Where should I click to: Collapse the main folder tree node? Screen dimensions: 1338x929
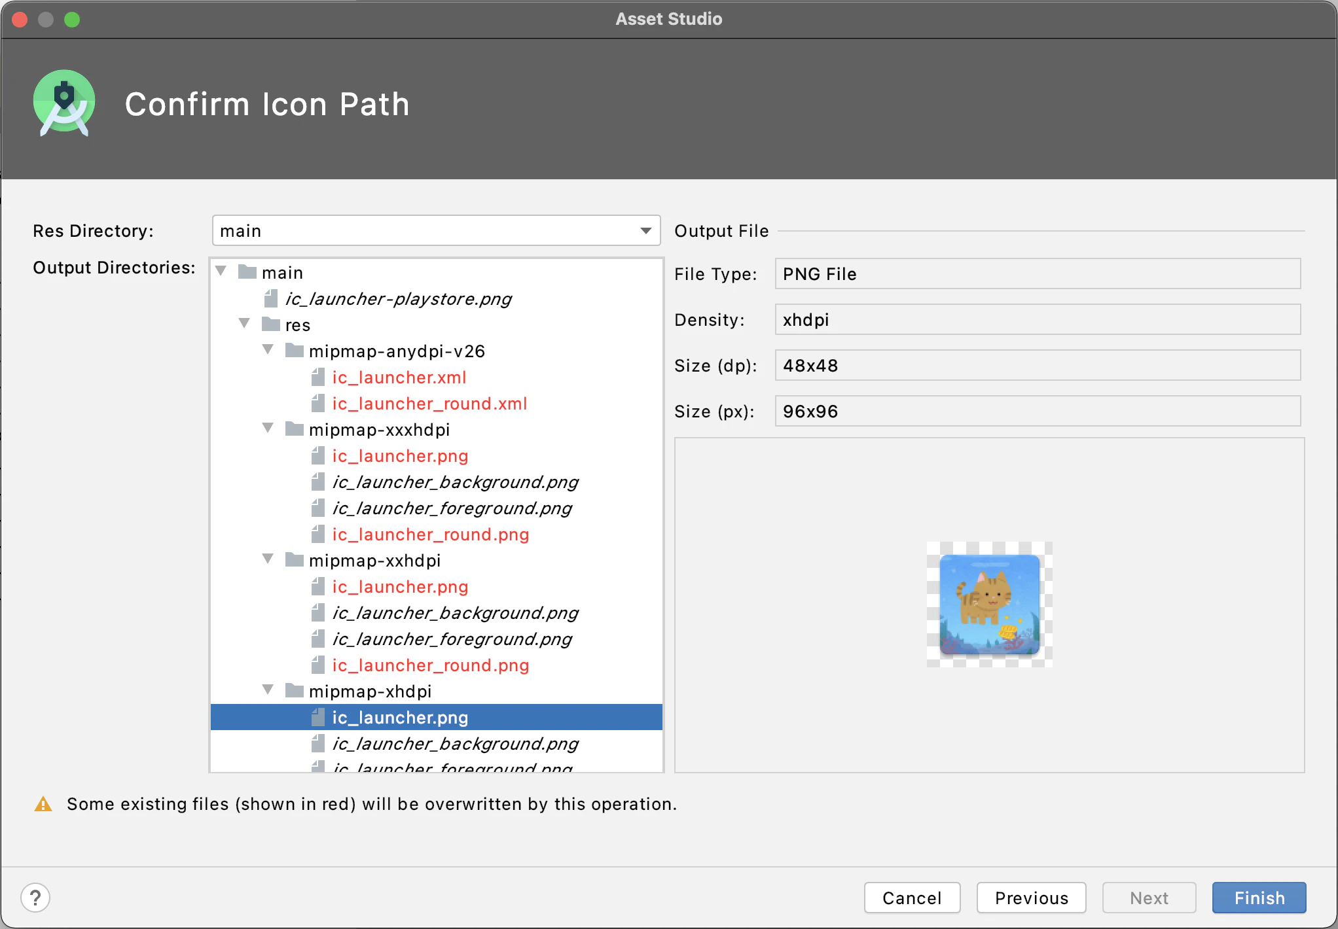pos(221,271)
